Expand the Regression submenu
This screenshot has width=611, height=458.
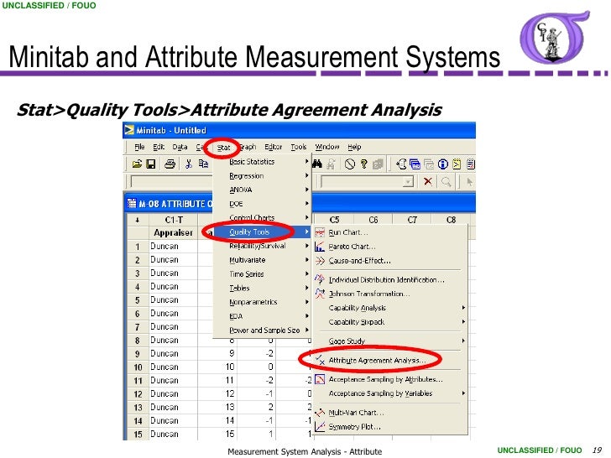[x=263, y=175]
